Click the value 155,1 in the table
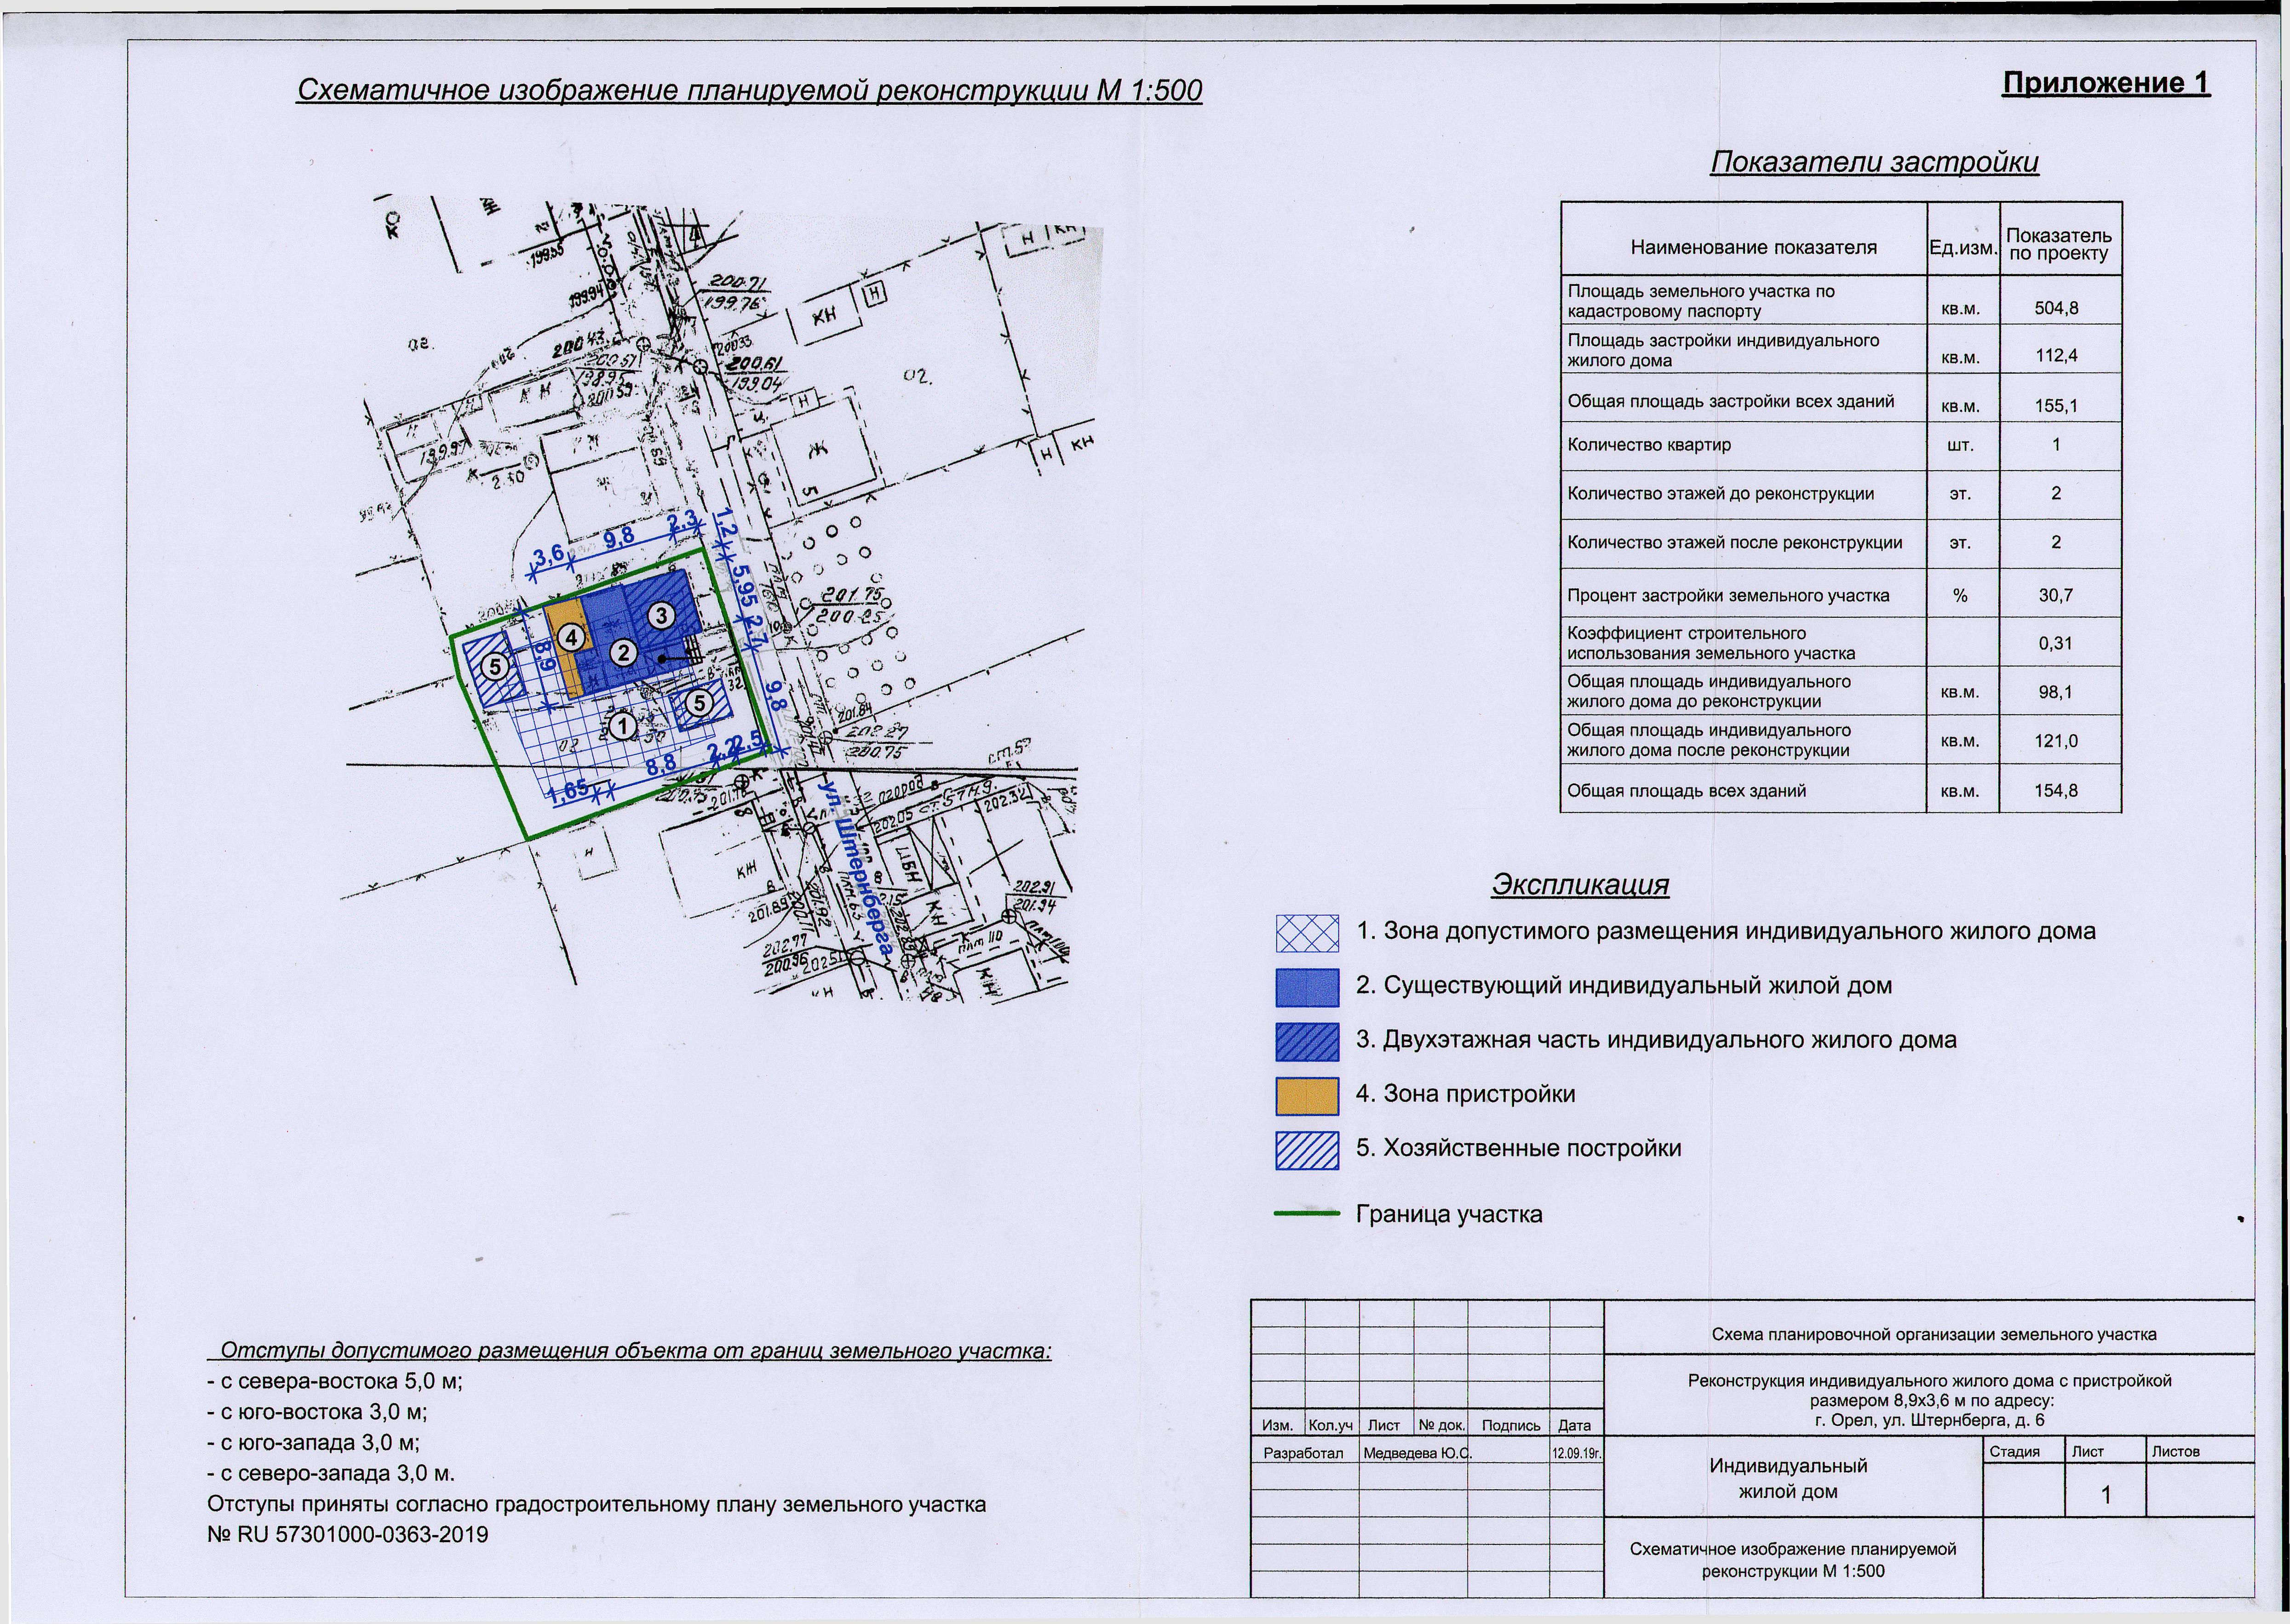Image resolution: width=2290 pixels, height=1624 pixels. coord(2056,407)
